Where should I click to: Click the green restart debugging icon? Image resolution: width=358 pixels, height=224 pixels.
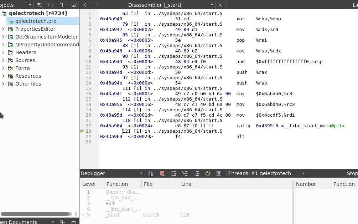208,173
